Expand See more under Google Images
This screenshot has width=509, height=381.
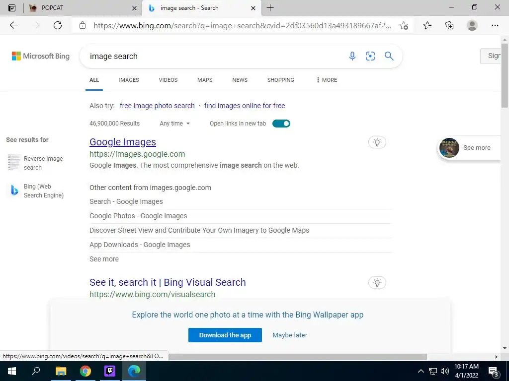tap(104, 259)
